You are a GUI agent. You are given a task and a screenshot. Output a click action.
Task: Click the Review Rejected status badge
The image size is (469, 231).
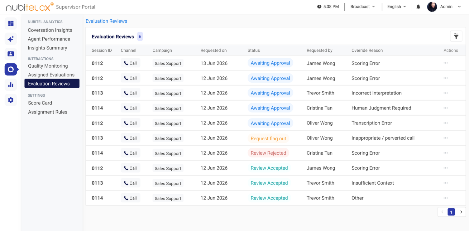(x=268, y=153)
